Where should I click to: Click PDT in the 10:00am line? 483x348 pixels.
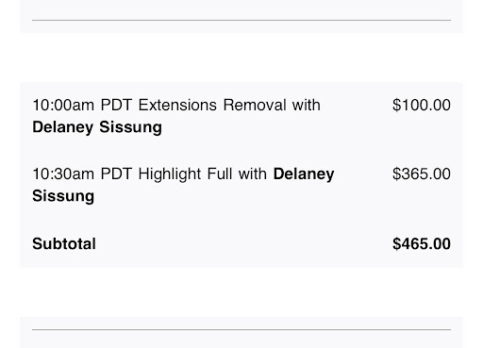pyautogui.click(x=116, y=105)
